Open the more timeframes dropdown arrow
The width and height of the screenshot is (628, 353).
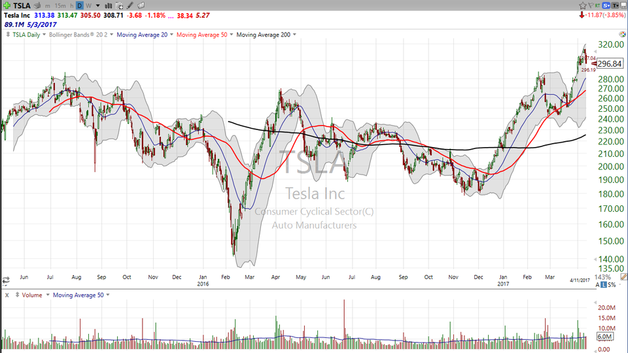tap(97, 6)
